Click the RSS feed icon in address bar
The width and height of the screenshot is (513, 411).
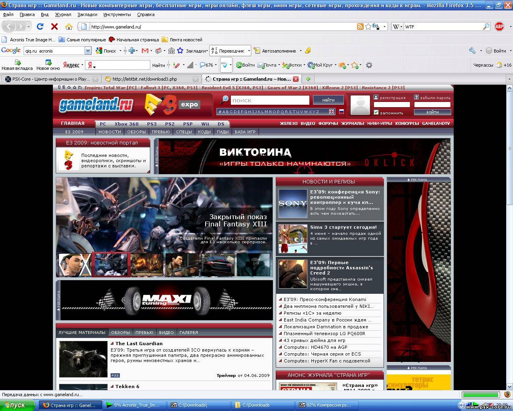pyautogui.click(x=360, y=26)
